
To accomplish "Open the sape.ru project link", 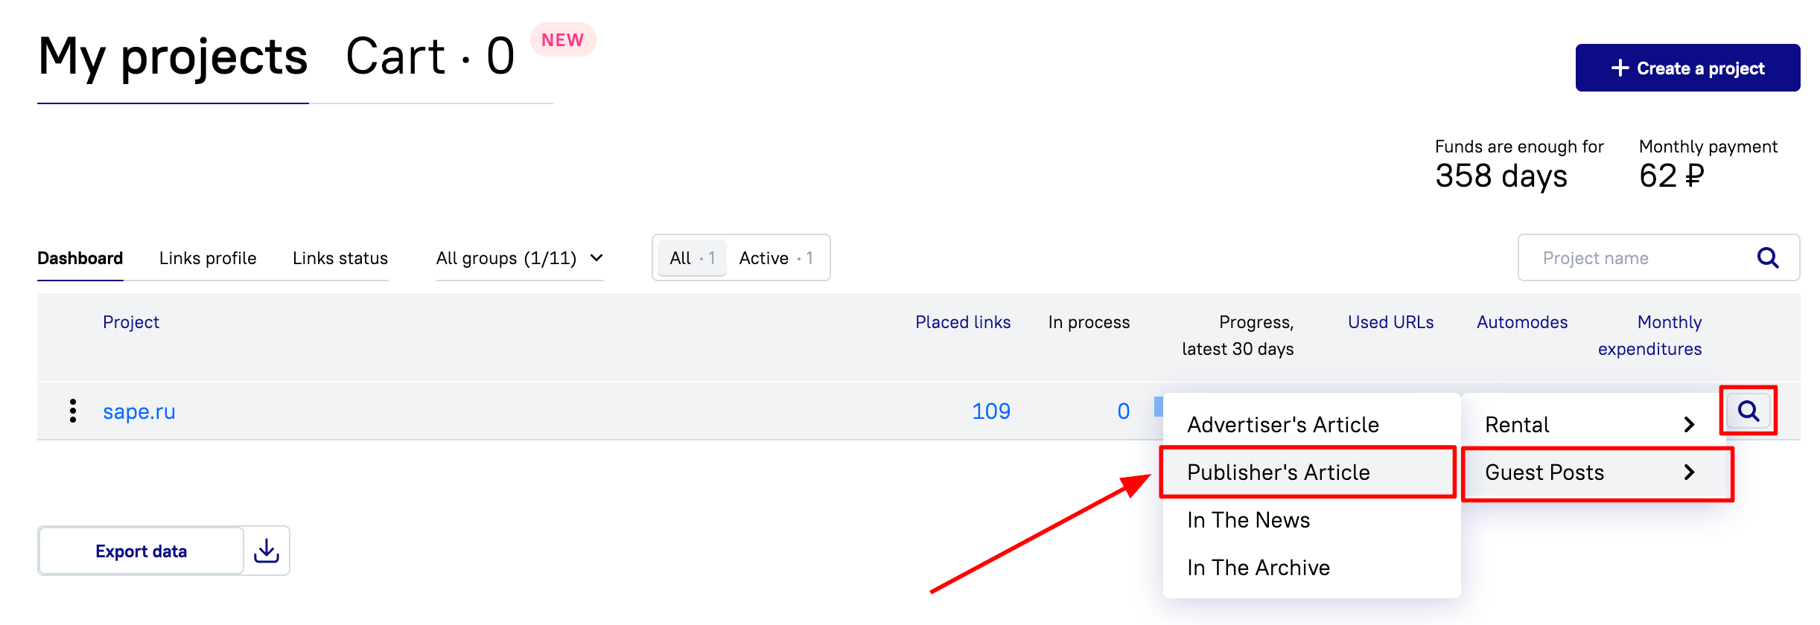I will pos(139,411).
